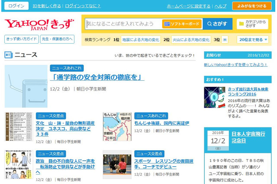
Task: Open the ソフトキーボード soft keyboard button
Action: pos(182,24)
